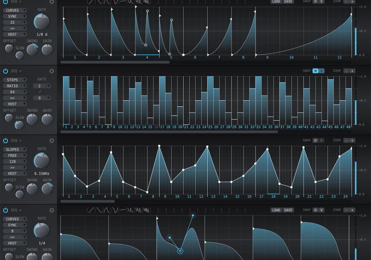Screen dimensions: 371x260
Task: Open the SLOPES mode dropdown
Action: coord(15,149)
